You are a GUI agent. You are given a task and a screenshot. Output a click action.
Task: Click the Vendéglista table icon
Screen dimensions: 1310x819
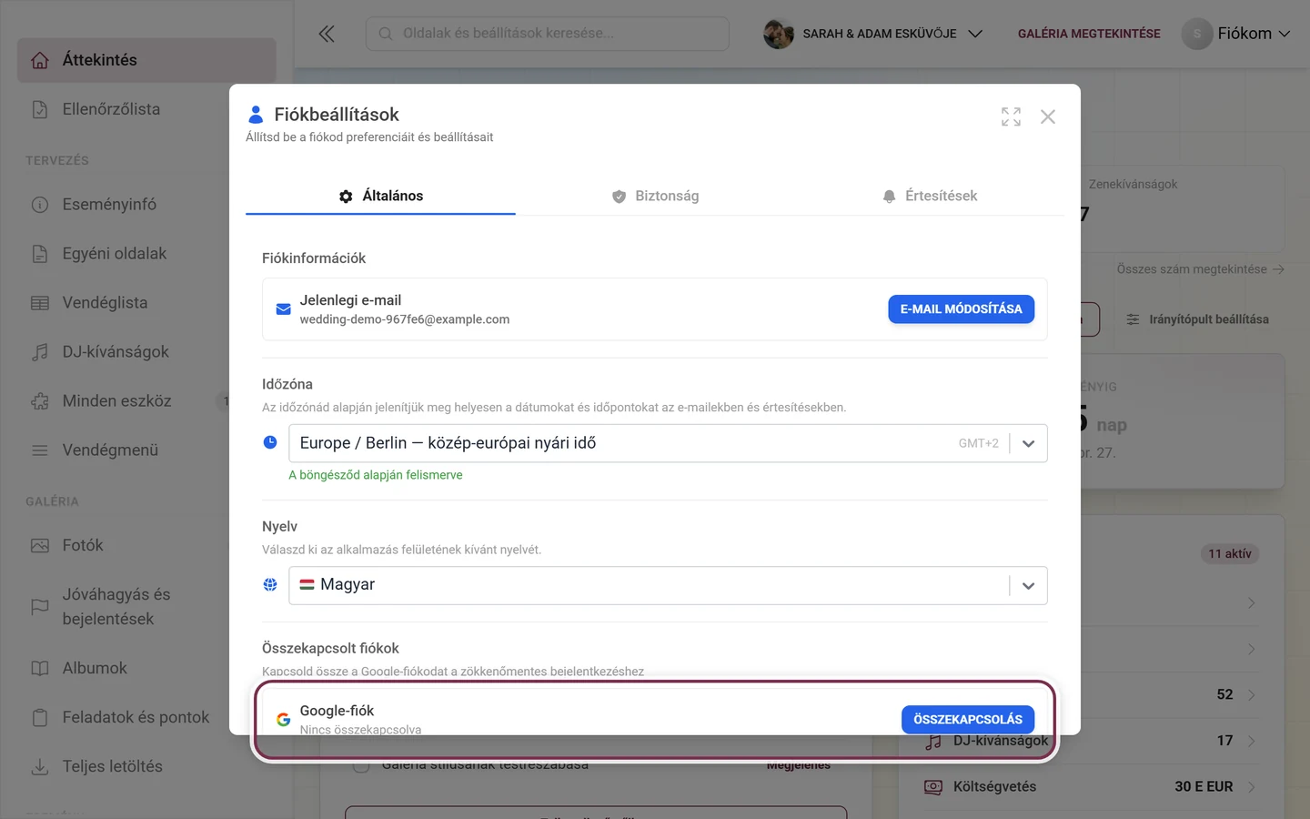point(40,303)
